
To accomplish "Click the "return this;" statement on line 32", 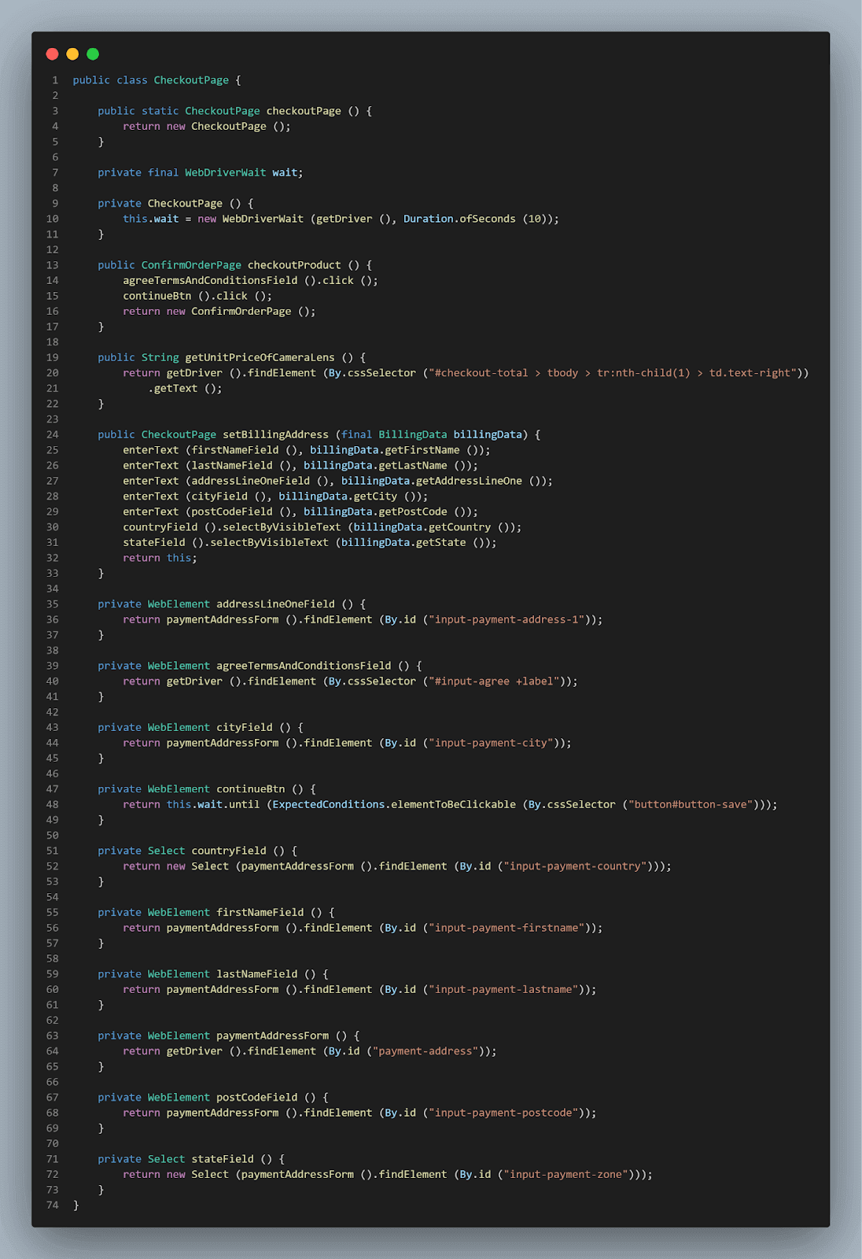I will click(x=160, y=558).
